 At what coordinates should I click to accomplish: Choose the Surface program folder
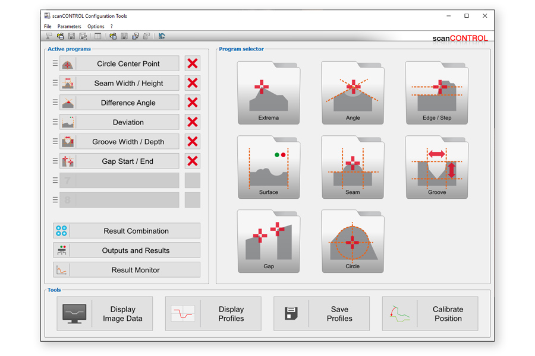(x=268, y=167)
